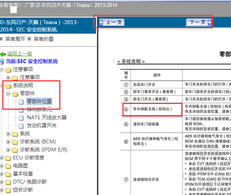Viewport: 231px width, 195px height.
Task: Expand the 基本检查 folder node
Action: (x=1, y=174)
